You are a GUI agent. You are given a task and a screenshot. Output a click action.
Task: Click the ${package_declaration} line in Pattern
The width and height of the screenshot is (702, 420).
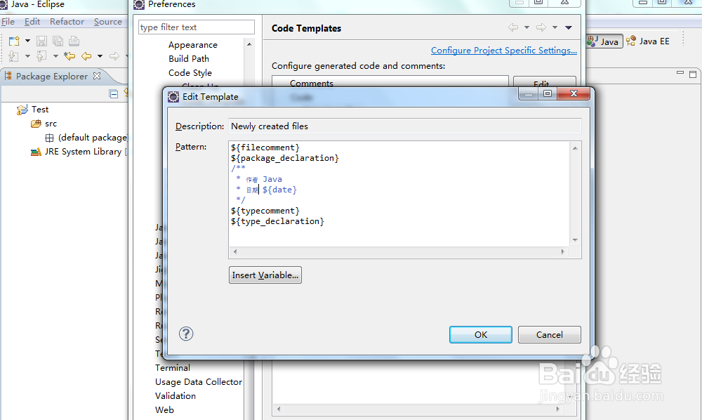285,158
